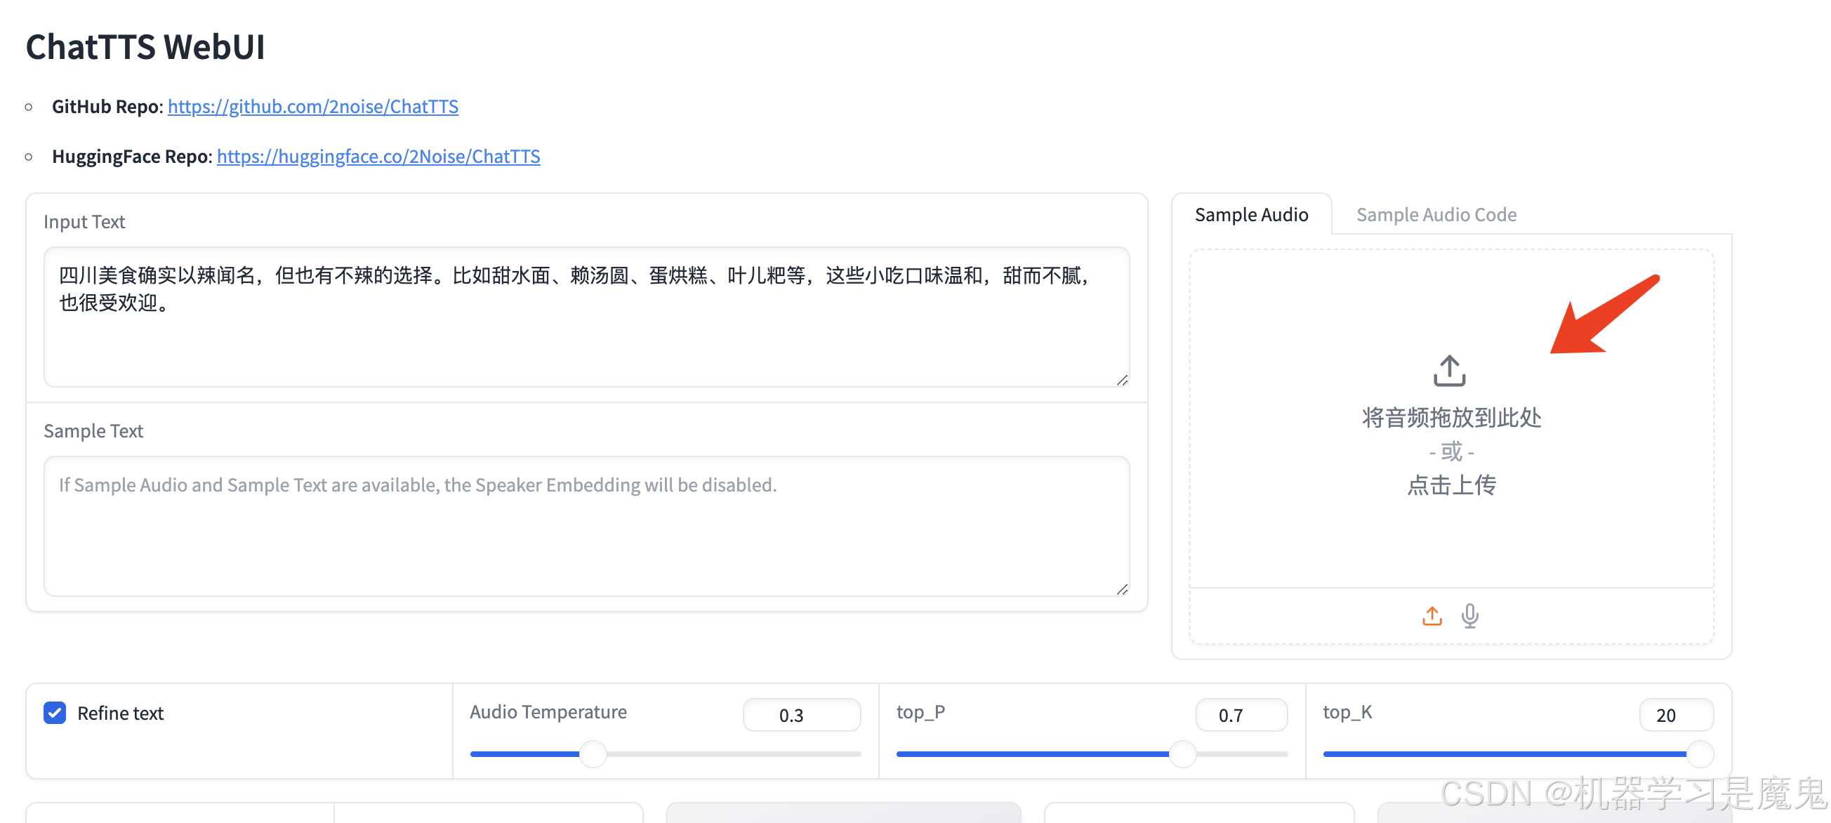This screenshot has height=823, width=1831.
Task: Select the Sample Audio tab
Action: (x=1252, y=214)
